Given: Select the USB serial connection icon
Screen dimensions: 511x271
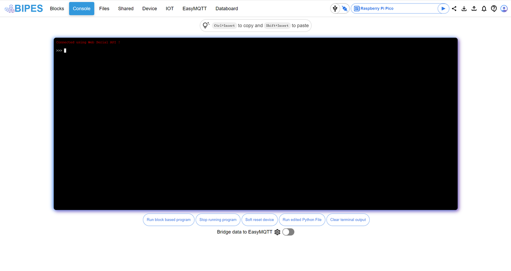Looking at the screenshot, I should [x=335, y=8].
